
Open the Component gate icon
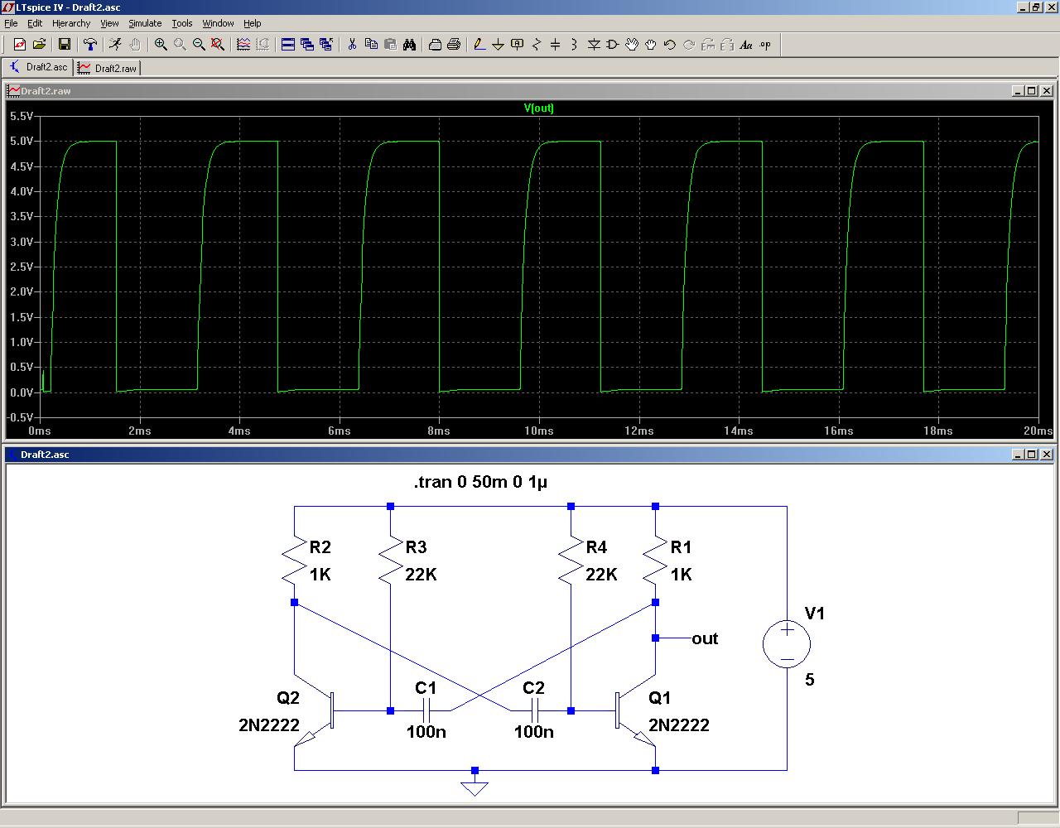(x=613, y=45)
